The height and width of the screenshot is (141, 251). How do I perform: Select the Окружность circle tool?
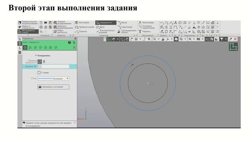pos(105,23)
